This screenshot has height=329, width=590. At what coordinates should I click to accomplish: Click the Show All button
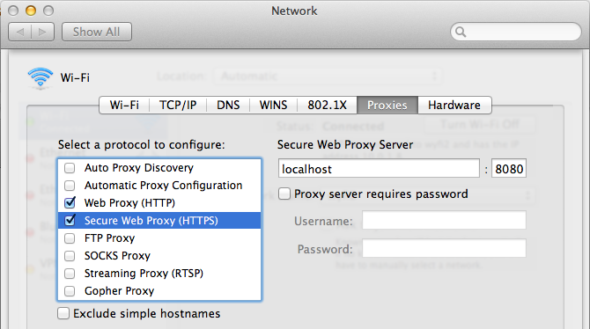click(97, 32)
